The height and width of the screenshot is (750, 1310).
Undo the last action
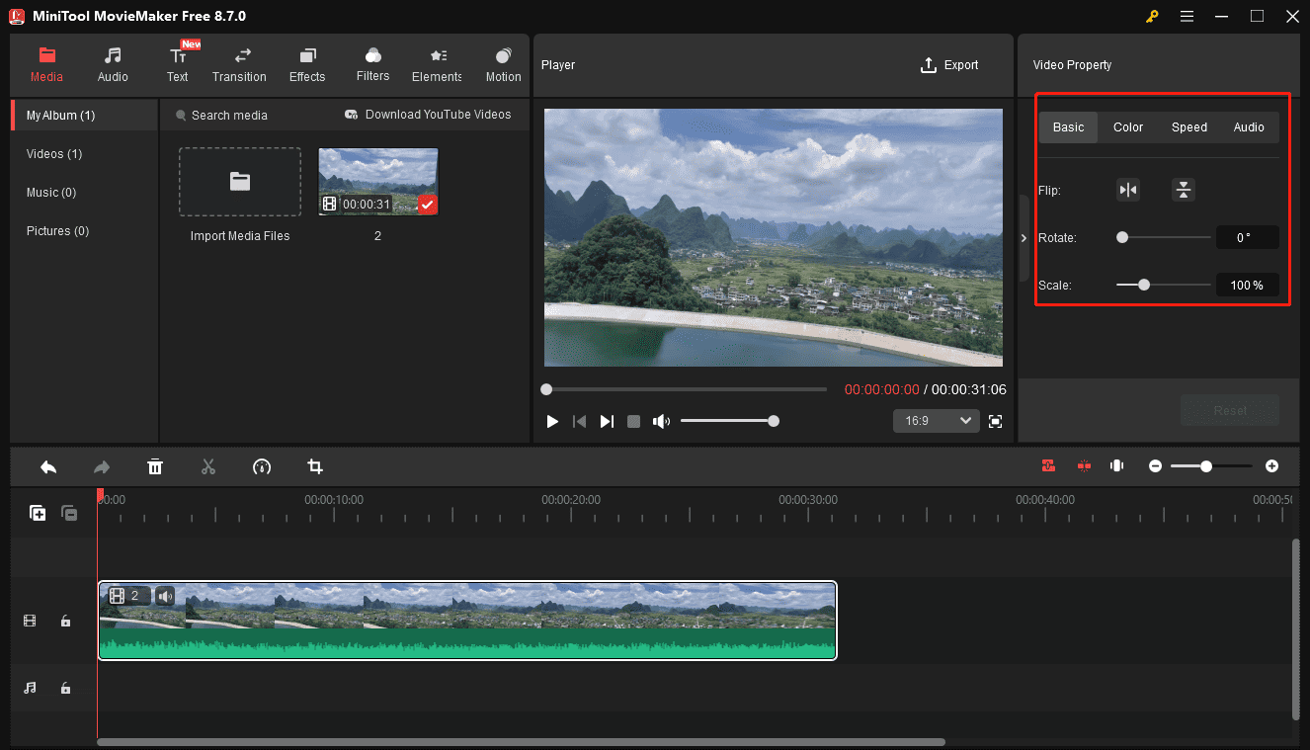coord(48,467)
